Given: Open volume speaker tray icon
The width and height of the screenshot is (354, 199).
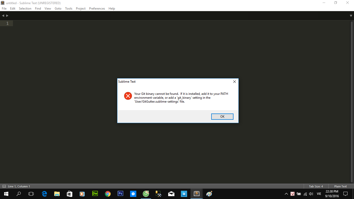Looking at the screenshot, I should 311,194.
